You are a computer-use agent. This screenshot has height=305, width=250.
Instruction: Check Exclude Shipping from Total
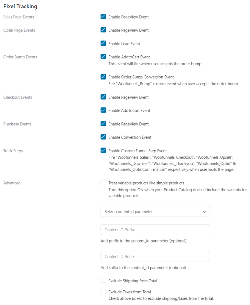pos(103,281)
